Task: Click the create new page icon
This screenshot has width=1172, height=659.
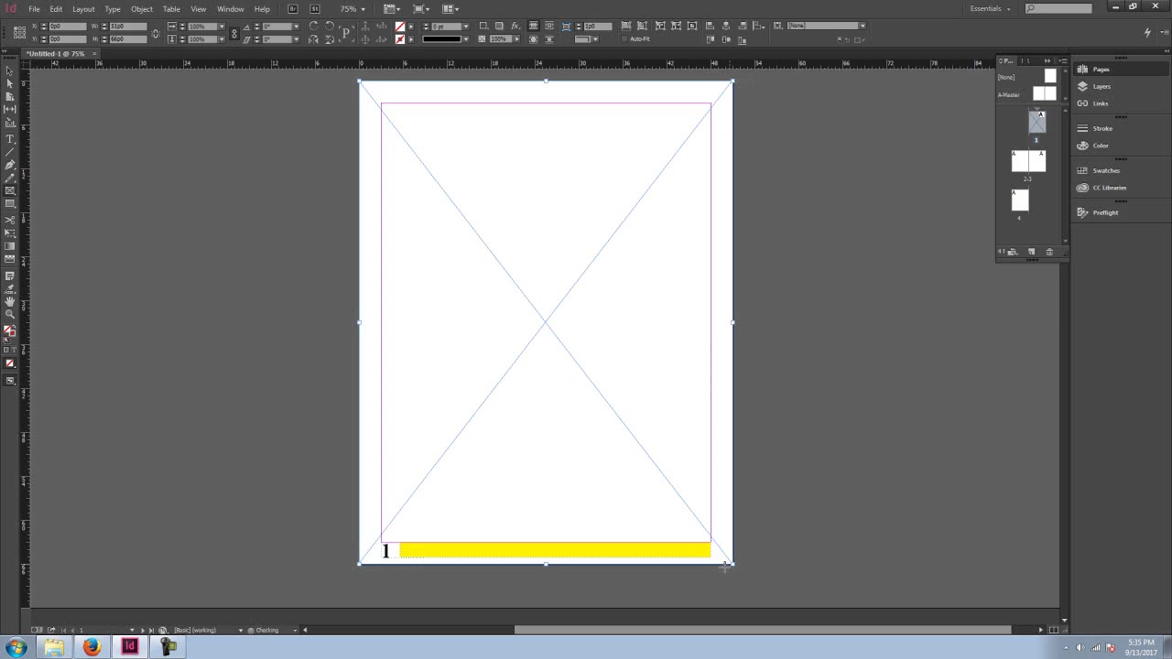Action: pos(1031,252)
